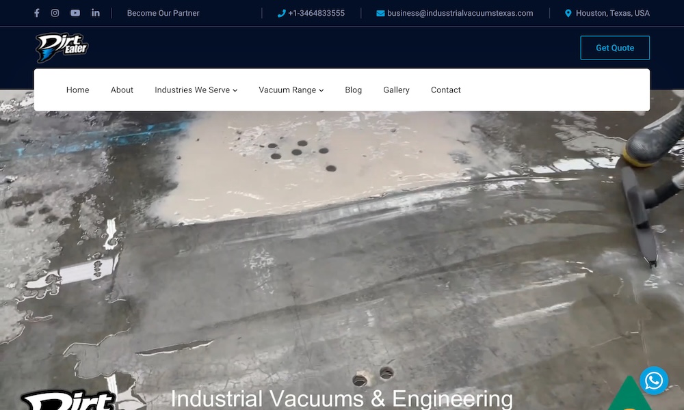Viewport: 684px width, 410px height.
Task: Open the Gallery menu item
Action: (x=396, y=90)
